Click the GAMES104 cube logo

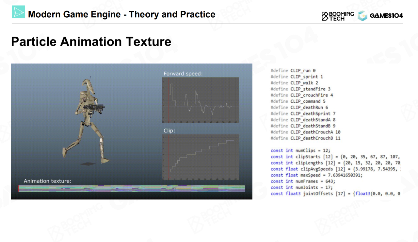coord(362,16)
